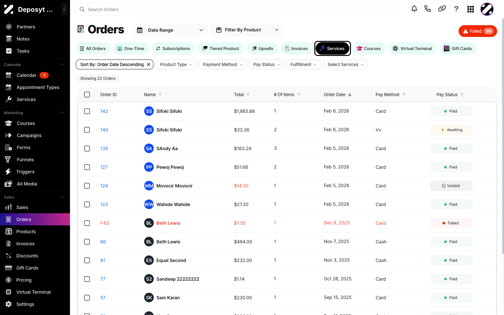Click the page vertical scrollbar
Image resolution: width=504 pixels, height=315 pixels.
[503, 136]
